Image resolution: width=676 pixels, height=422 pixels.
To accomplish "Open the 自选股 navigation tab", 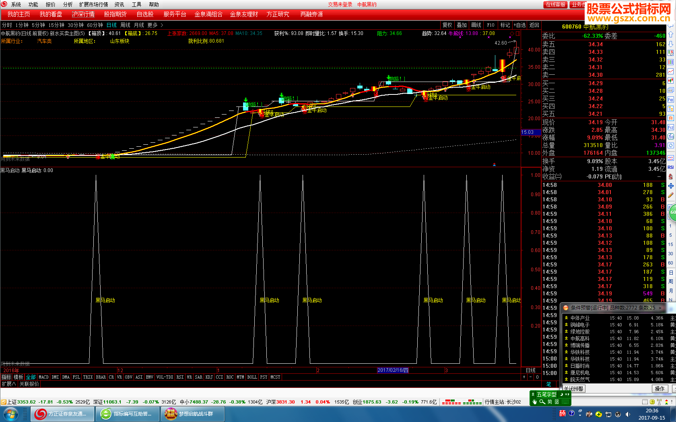I will (145, 14).
